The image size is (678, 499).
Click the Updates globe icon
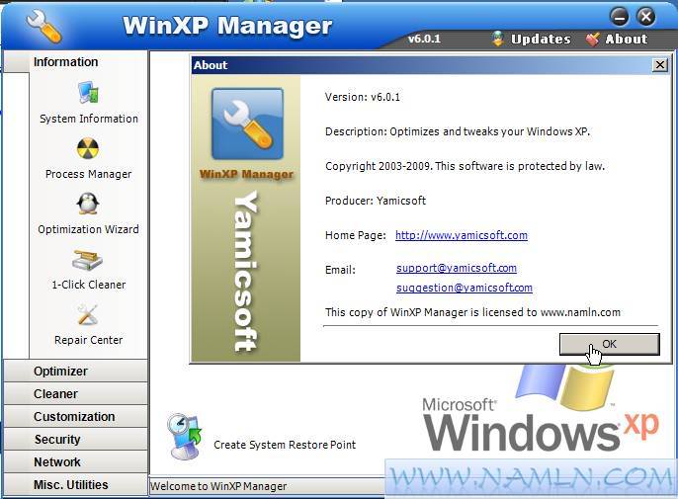point(498,39)
